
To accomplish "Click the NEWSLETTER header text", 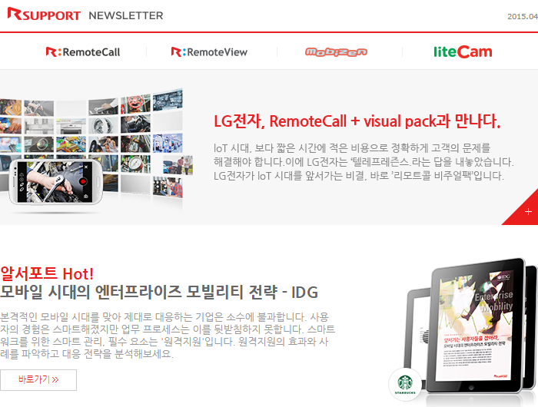I will click(x=126, y=15).
